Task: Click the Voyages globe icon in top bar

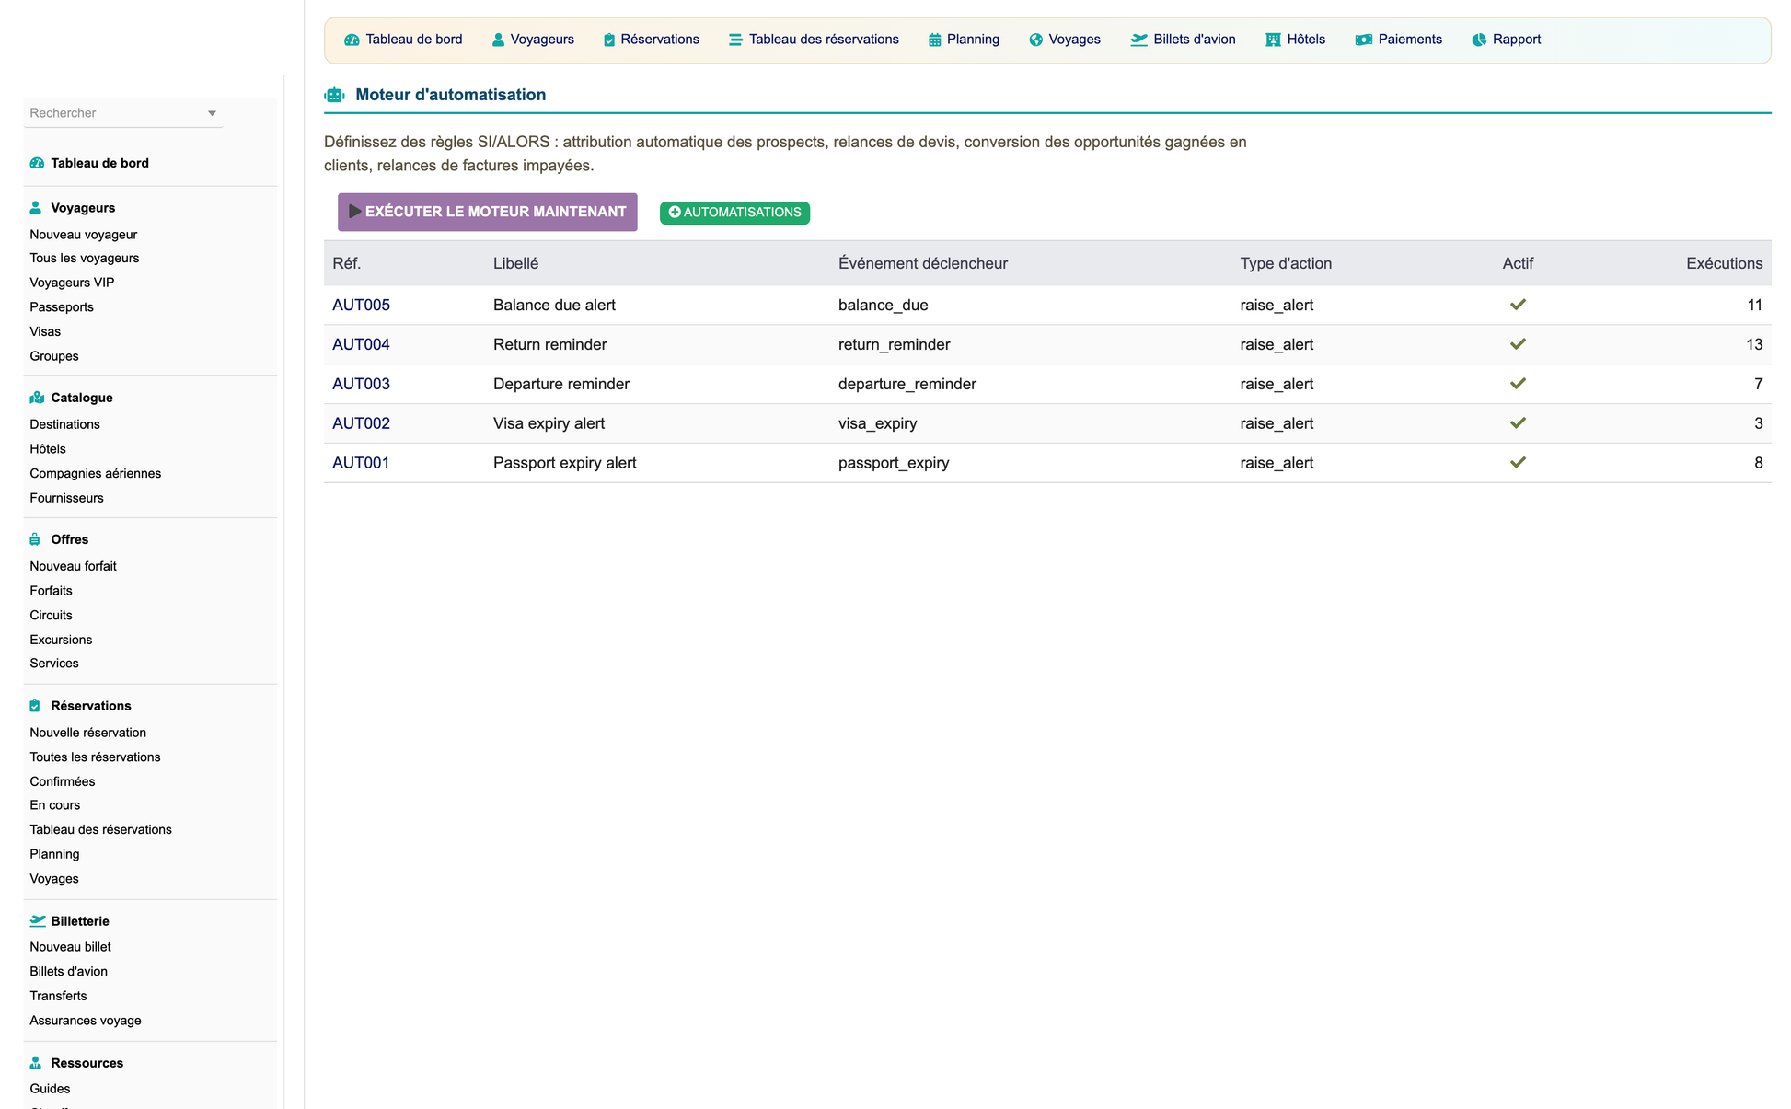Action: tap(1036, 40)
